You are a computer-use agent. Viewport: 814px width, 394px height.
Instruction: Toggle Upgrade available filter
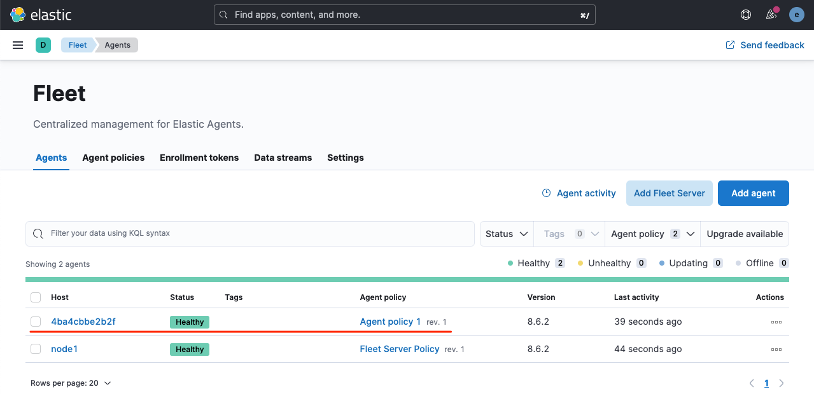745,234
